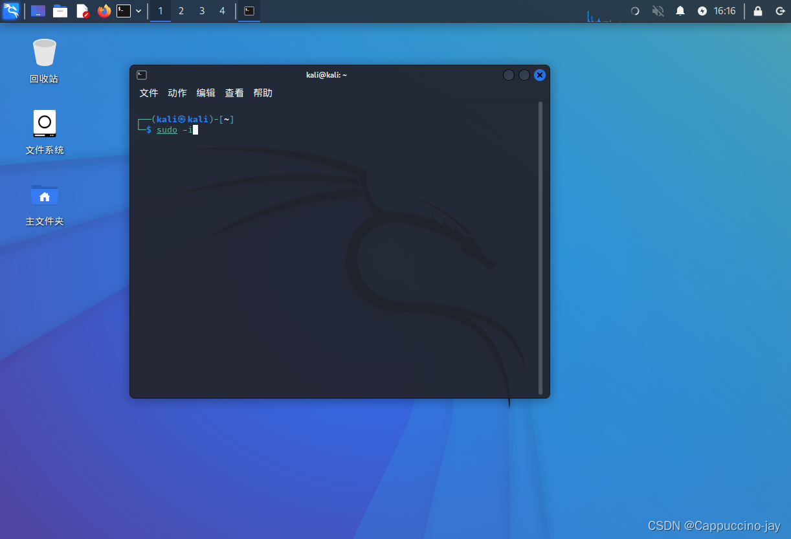Click the network status spinner icon
The width and height of the screenshot is (791, 539).
coord(635,11)
